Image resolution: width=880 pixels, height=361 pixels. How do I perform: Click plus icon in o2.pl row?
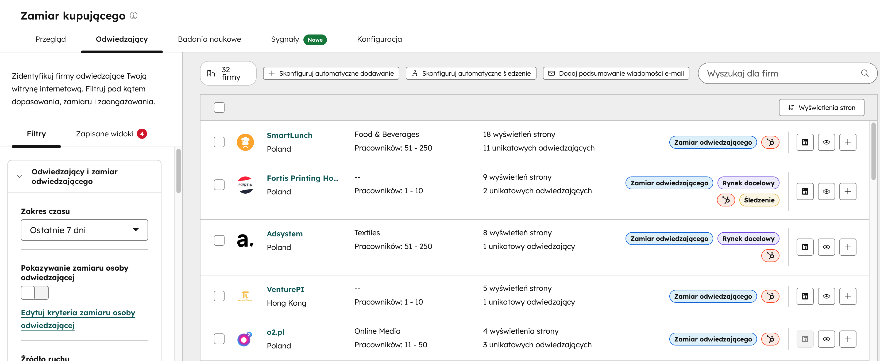[x=847, y=339]
